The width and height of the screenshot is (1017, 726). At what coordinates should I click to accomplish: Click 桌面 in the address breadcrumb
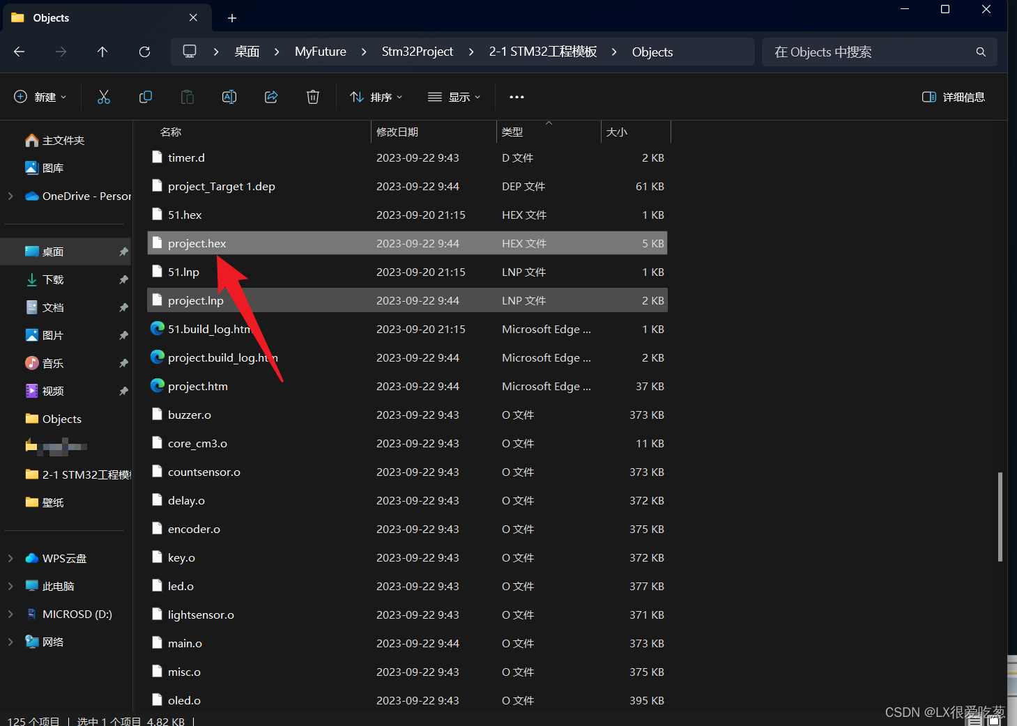click(x=247, y=52)
